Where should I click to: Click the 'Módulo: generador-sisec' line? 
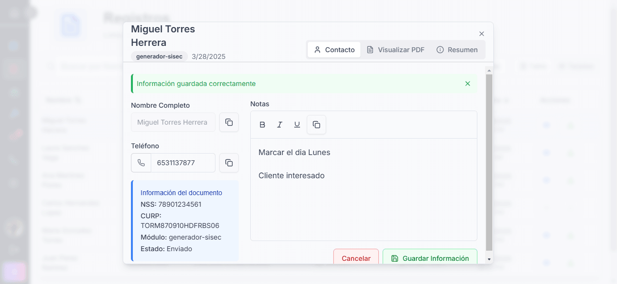pos(181,237)
